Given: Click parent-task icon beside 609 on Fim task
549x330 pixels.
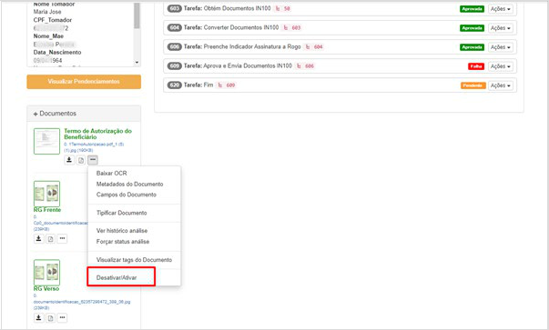Looking at the screenshot, I should (220, 85).
